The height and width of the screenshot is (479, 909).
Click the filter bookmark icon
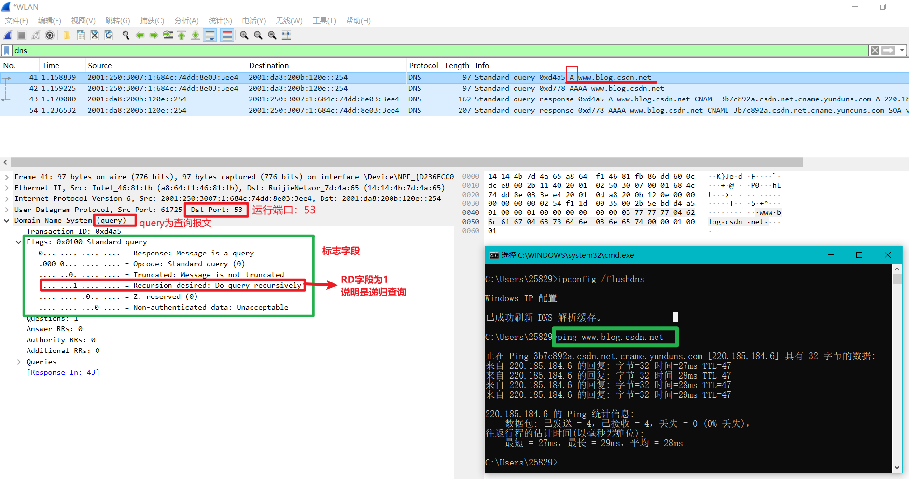coord(7,50)
